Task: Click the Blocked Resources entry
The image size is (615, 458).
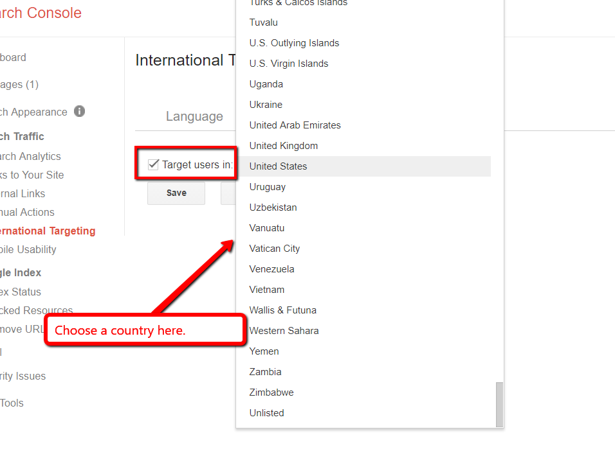Action: pyautogui.click(x=36, y=310)
